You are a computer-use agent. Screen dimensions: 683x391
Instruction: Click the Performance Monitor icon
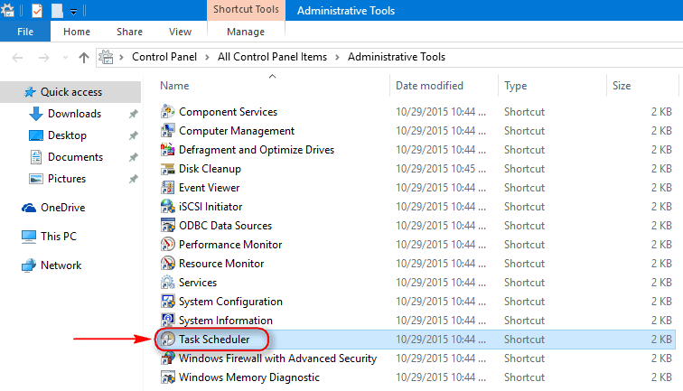[168, 245]
